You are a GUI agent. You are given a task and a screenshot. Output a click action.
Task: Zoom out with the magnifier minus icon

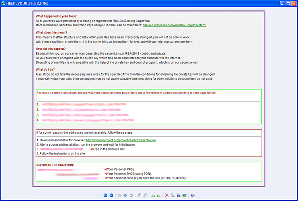pos(145,195)
